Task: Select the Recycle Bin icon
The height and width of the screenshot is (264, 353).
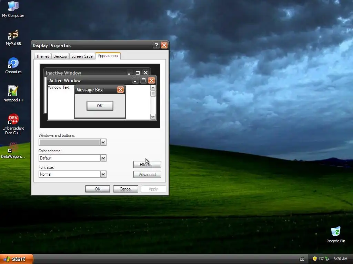Action: point(336,234)
